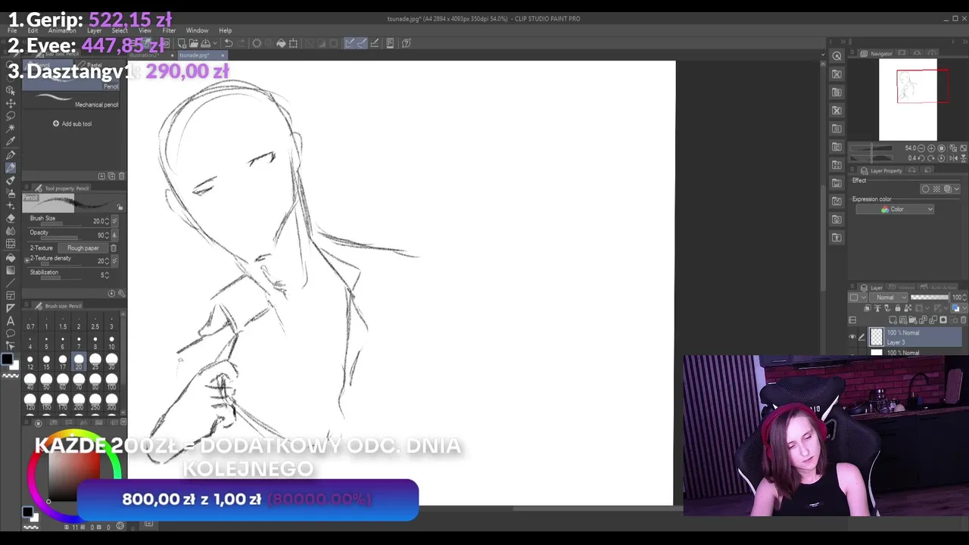Screen dimensions: 969x545
Task: Open the Quick Access search icon
Action: coord(837,55)
